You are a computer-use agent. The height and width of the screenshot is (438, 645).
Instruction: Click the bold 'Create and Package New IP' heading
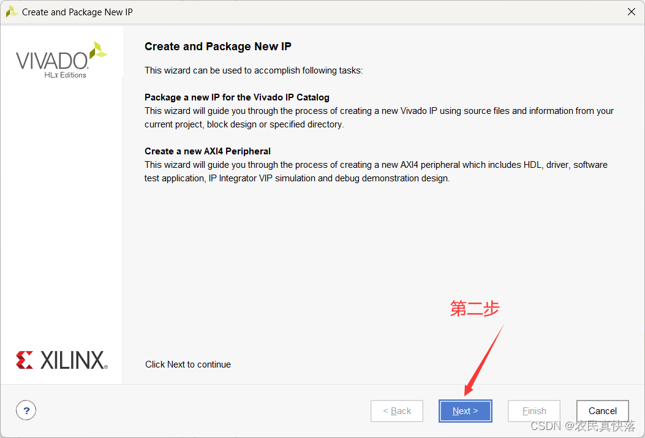click(217, 47)
